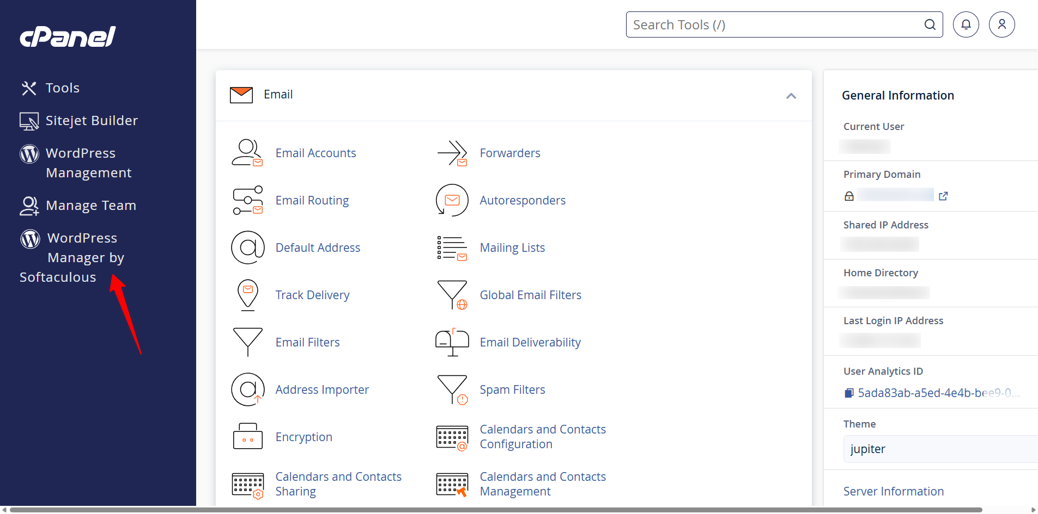Click the blurred primary domain link
This screenshot has height=514, width=1038.
coord(895,195)
